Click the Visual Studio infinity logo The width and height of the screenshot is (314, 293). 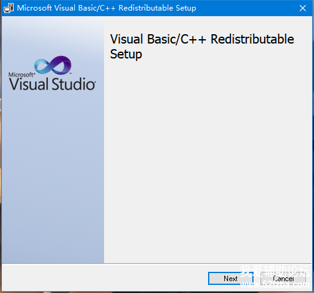tap(53, 65)
